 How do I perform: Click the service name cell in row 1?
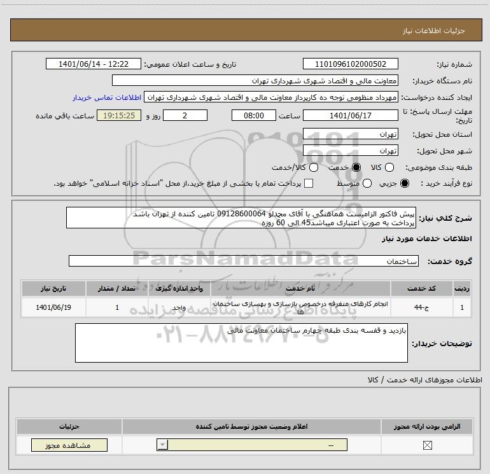click(300, 307)
